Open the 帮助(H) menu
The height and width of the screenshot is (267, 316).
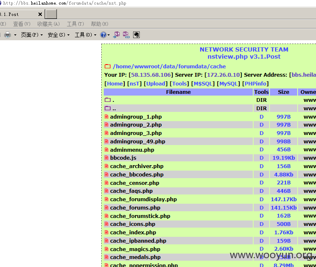coord(100,24)
